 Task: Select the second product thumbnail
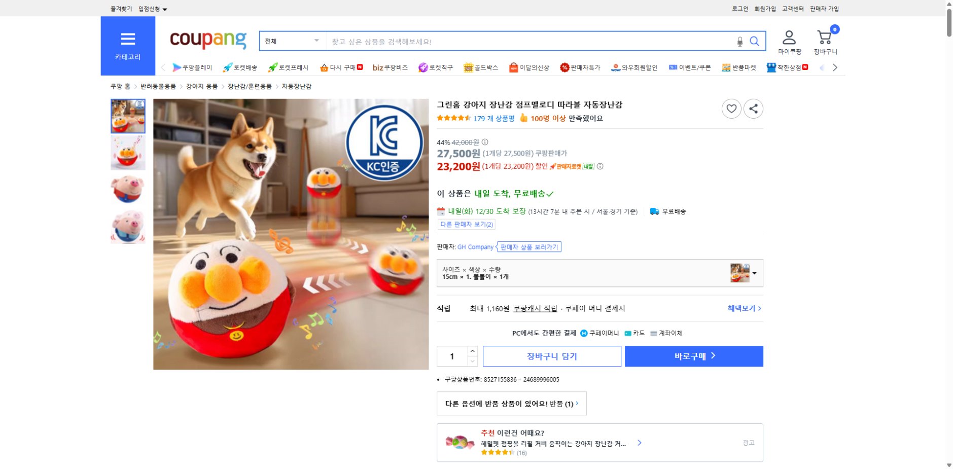coord(128,152)
